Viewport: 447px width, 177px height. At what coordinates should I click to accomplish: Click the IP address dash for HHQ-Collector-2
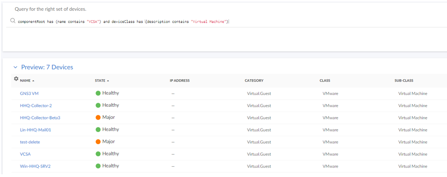click(x=173, y=106)
